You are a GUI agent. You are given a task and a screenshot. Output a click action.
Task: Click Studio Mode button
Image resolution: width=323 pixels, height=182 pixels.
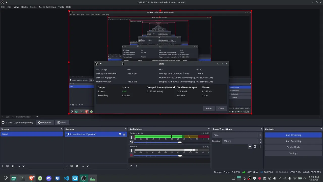tap(293, 147)
